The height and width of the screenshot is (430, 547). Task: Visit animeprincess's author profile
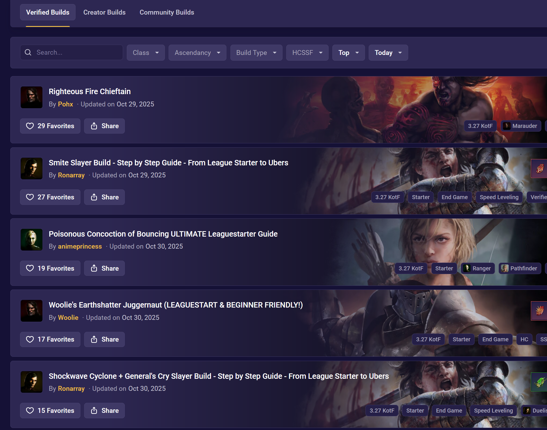(x=80, y=246)
